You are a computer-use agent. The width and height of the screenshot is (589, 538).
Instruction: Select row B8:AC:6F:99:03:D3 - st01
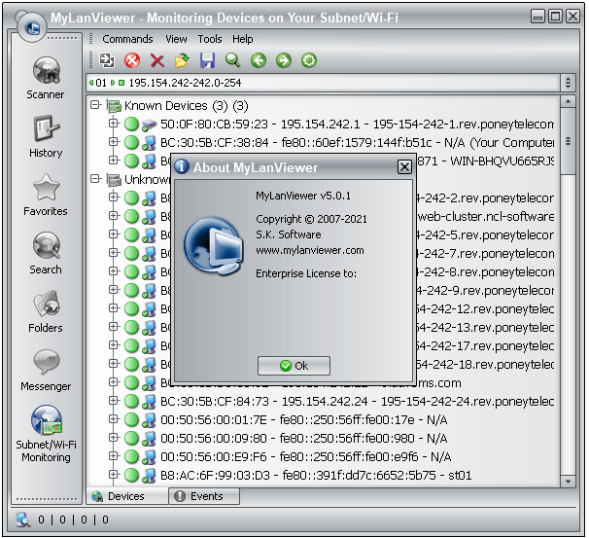pos(316,475)
